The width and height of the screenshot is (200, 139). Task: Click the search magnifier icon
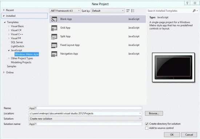194,11
